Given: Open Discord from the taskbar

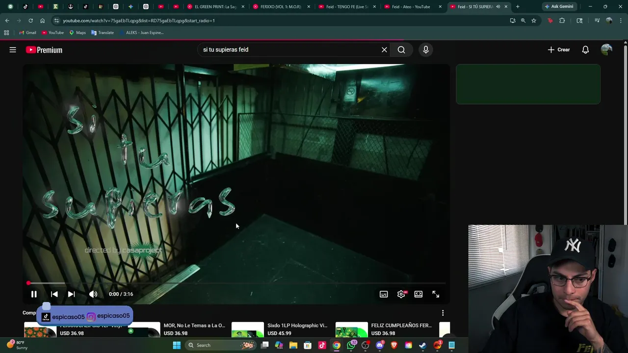Looking at the screenshot, I should 380,345.
